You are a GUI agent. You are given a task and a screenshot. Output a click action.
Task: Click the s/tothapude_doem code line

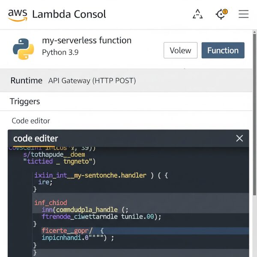tap(54, 154)
